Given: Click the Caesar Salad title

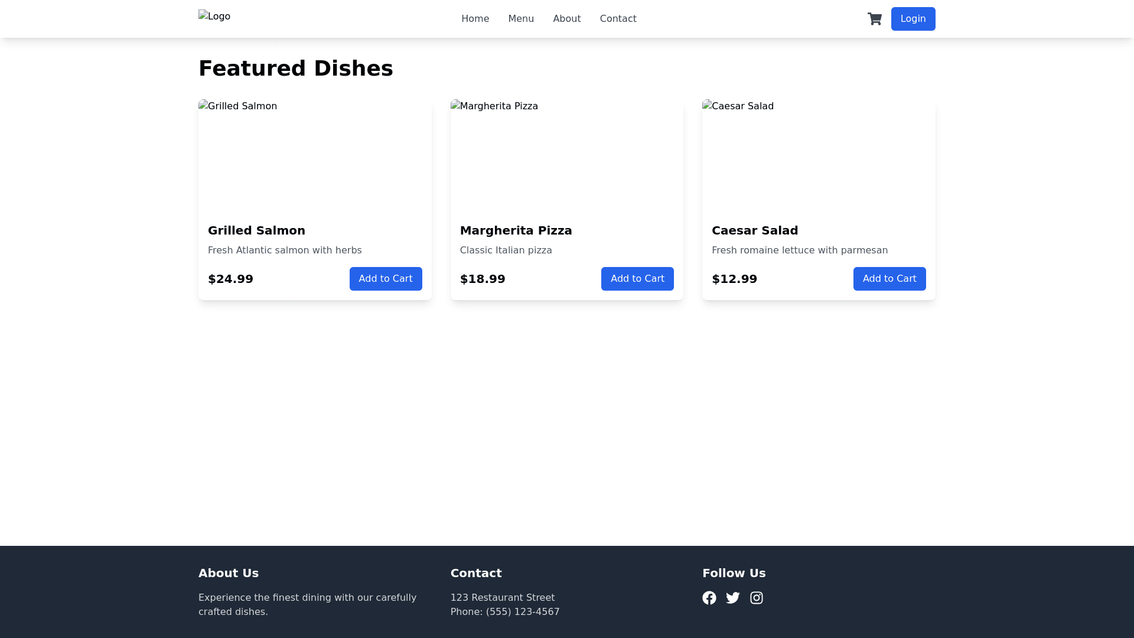Looking at the screenshot, I should click(x=754, y=230).
